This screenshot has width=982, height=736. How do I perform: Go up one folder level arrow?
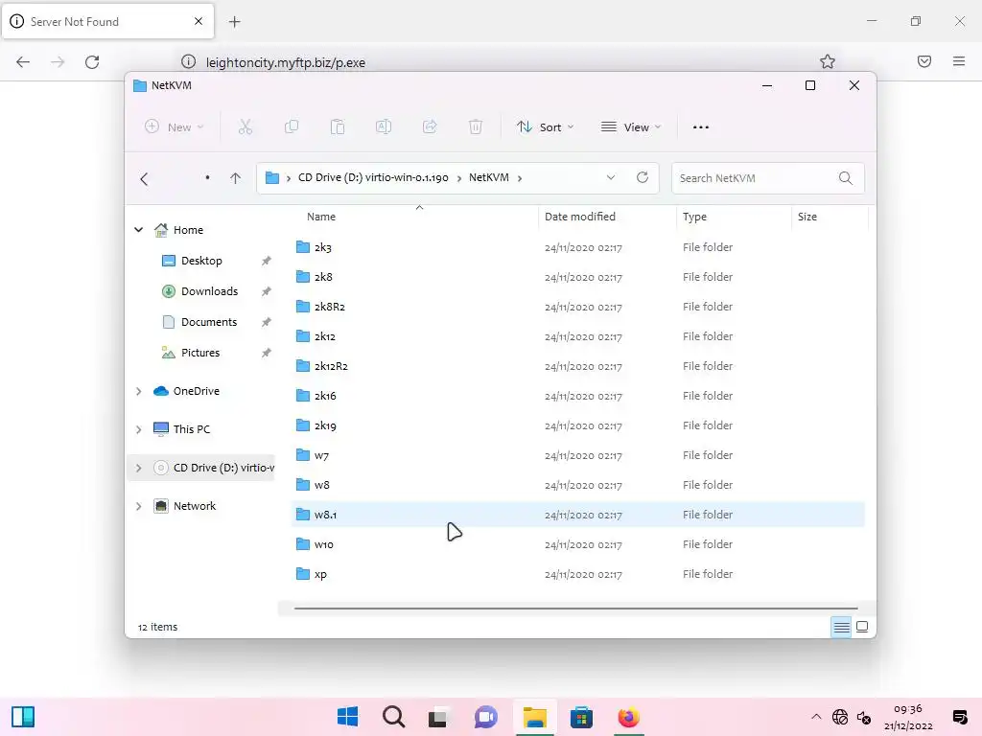(236, 178)
